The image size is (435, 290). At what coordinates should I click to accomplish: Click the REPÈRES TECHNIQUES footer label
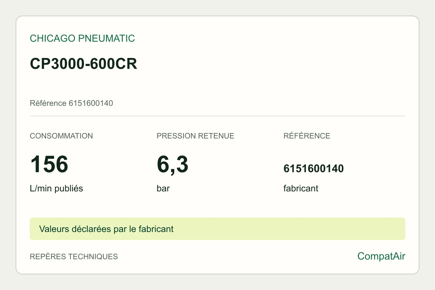pyautogui.click(x=74, y=257)
